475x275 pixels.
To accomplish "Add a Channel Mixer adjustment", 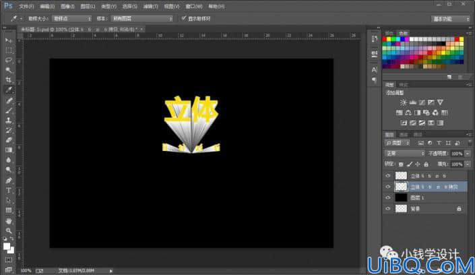I will coord(435,113).
